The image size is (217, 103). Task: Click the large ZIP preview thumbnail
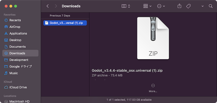coord(153,38)
